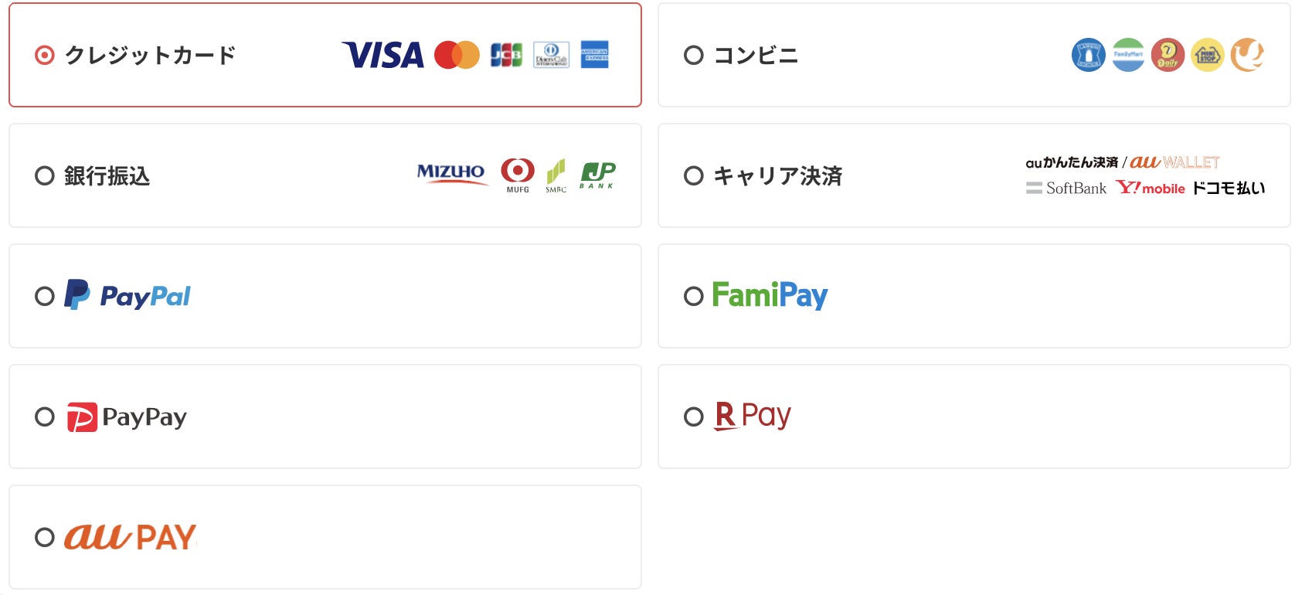Choose the 銀行振込 radio option

tap(45, 175)
